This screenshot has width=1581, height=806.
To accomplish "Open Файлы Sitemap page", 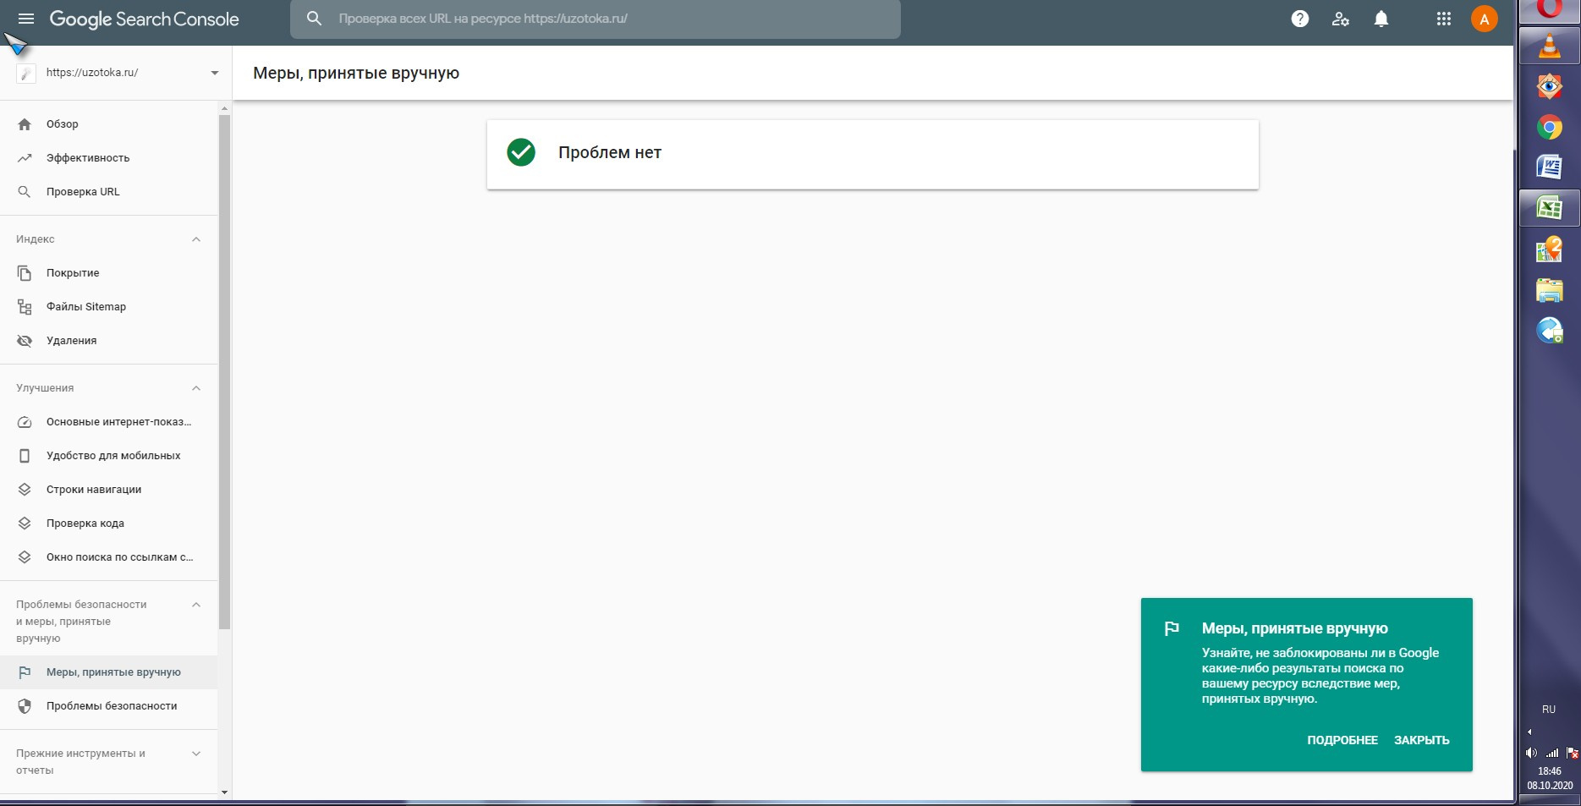I will [108, 307].
